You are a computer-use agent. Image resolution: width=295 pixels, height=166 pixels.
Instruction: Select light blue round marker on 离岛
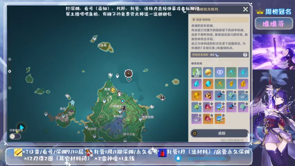[73, 103]
